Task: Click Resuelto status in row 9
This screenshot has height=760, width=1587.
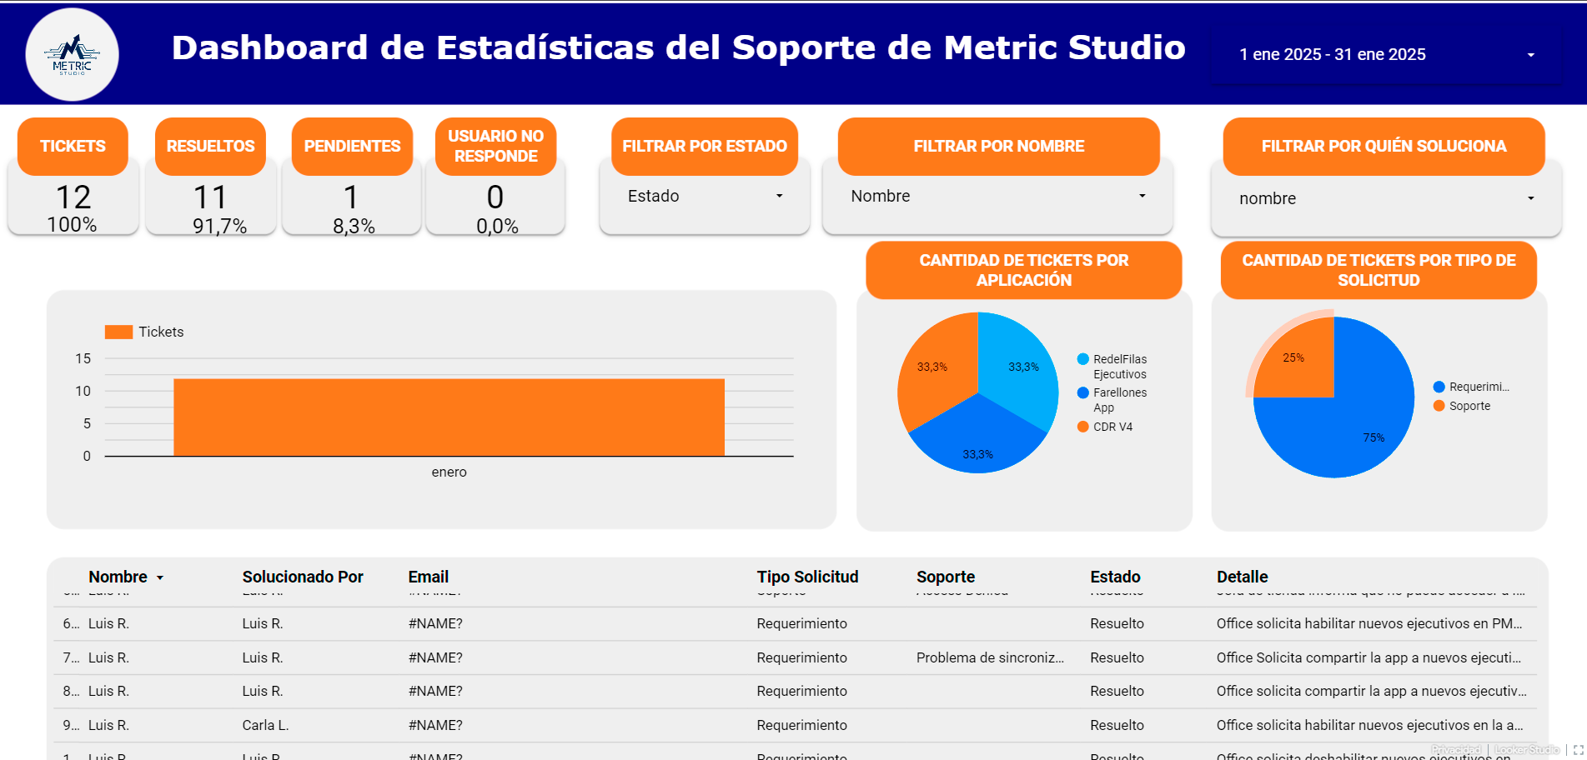Action: 1117,725
